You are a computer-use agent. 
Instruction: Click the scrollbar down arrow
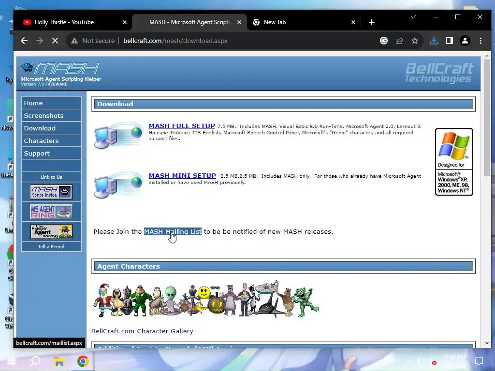coord(486,343)
